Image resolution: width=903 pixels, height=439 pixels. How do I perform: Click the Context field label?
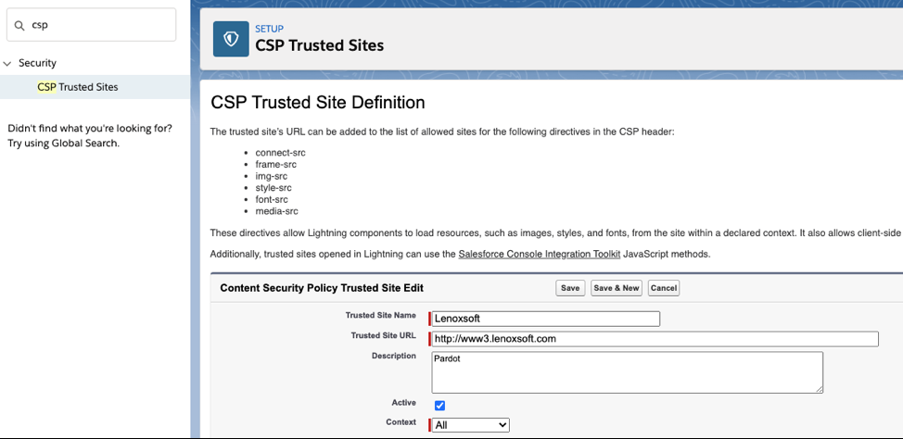pyautogui.click(x=401, y=422)
